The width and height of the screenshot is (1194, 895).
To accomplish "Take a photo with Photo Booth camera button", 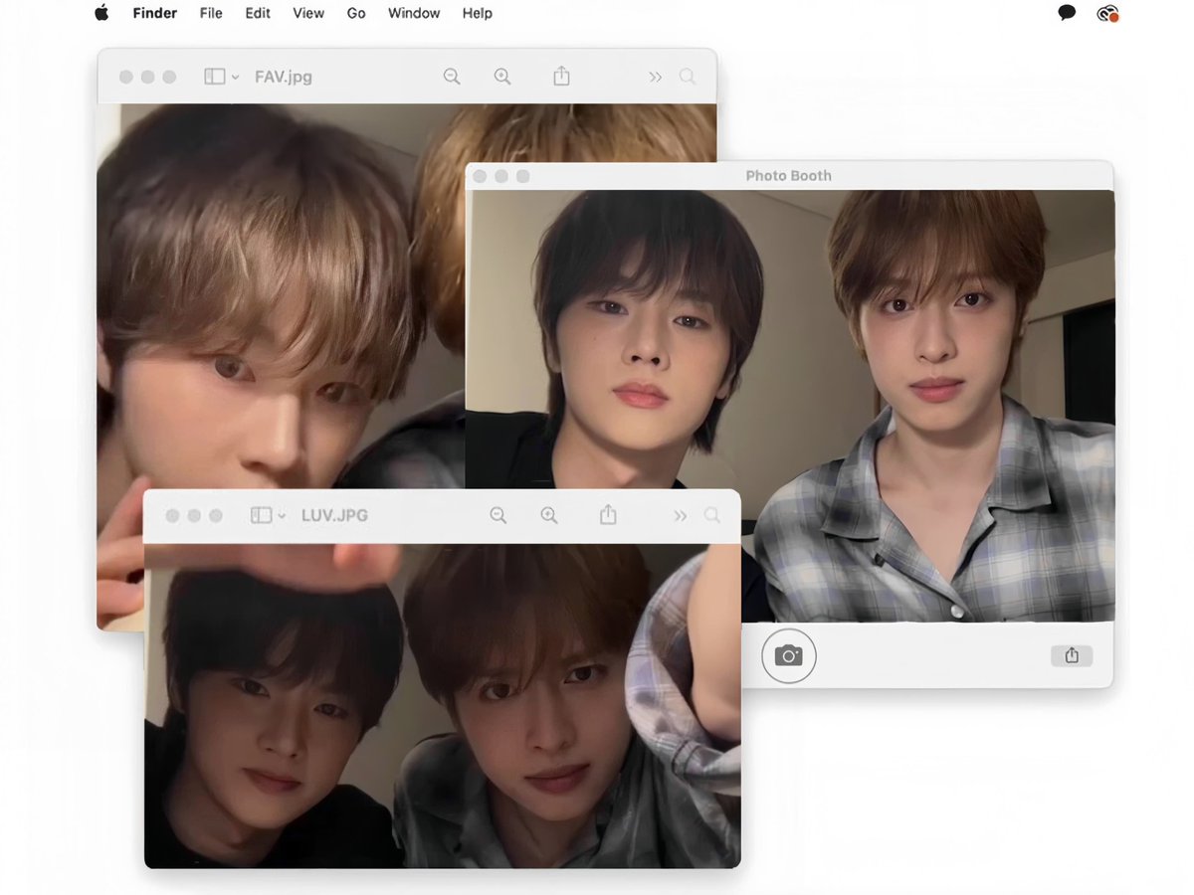I will point(789,656).
